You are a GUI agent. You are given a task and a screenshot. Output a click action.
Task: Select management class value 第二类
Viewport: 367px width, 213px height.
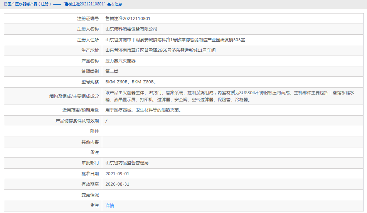(112, 71)
